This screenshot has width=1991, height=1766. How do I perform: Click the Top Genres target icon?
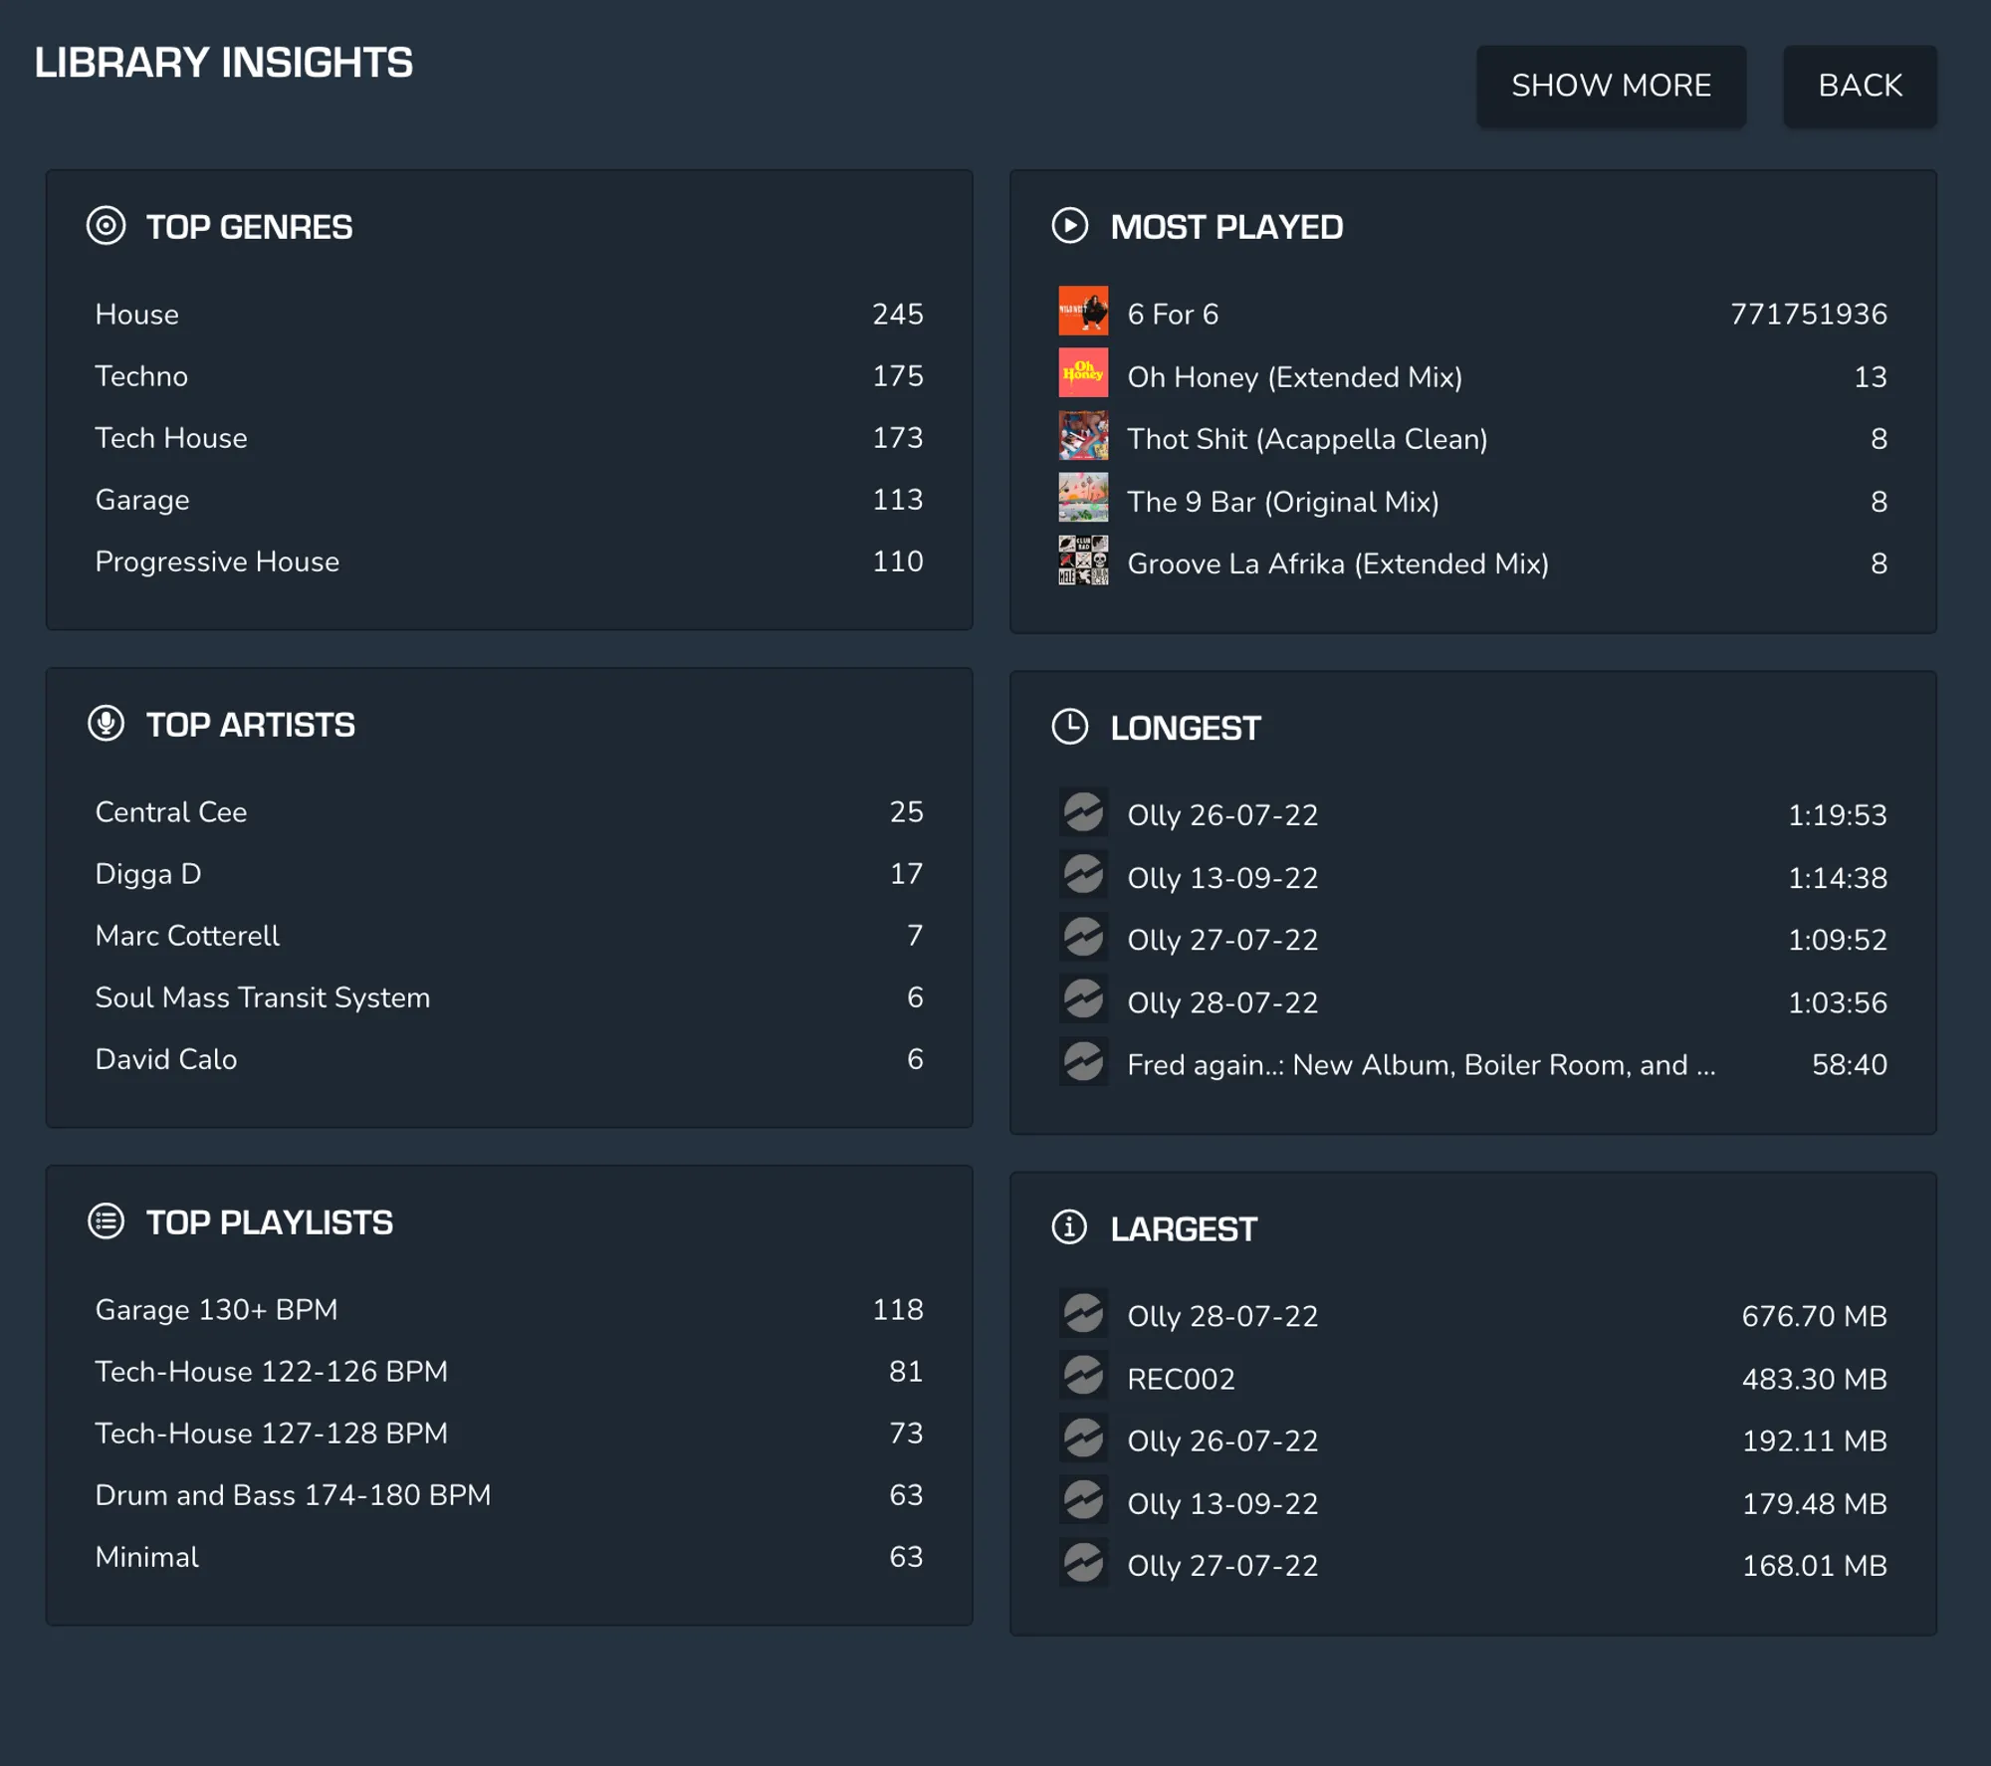[x=106, y=226]
